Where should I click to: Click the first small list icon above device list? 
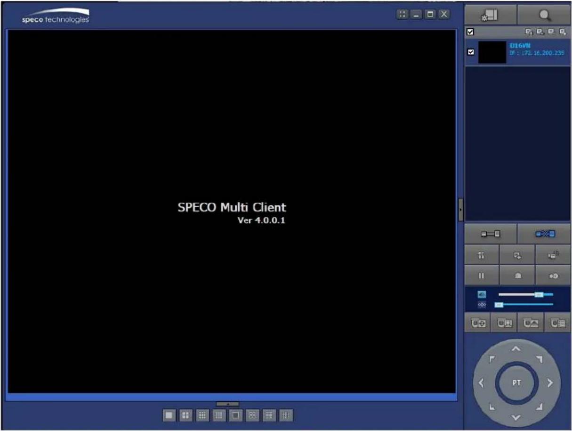[529, 33]
